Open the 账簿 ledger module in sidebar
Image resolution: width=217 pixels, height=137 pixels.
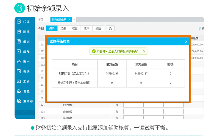pos(24,32)
